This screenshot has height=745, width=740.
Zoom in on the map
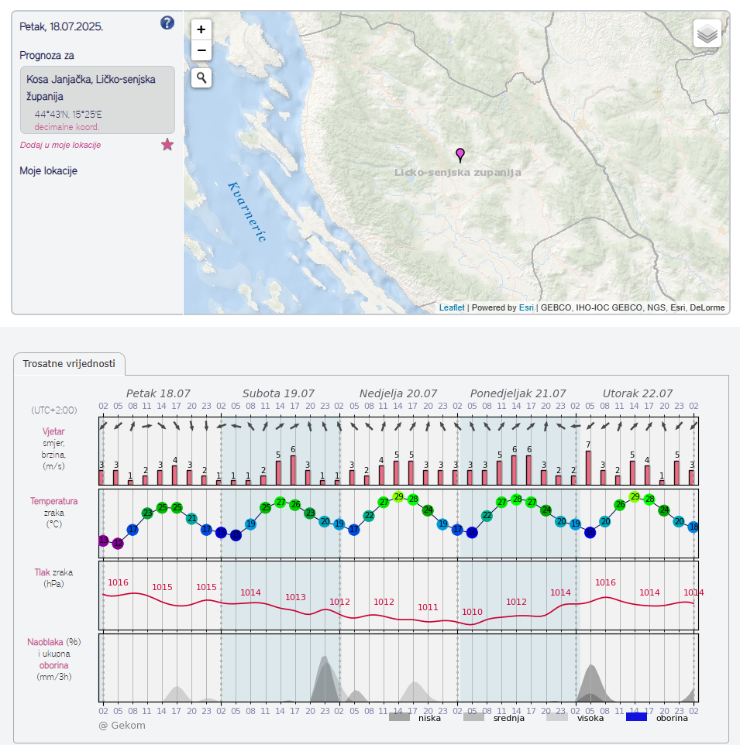pyautogui.click(x=201, y=30)
